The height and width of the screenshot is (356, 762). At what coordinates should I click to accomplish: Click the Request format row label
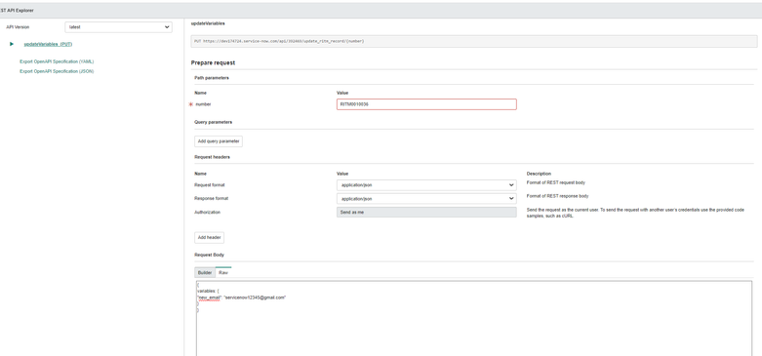click(210, 185)
